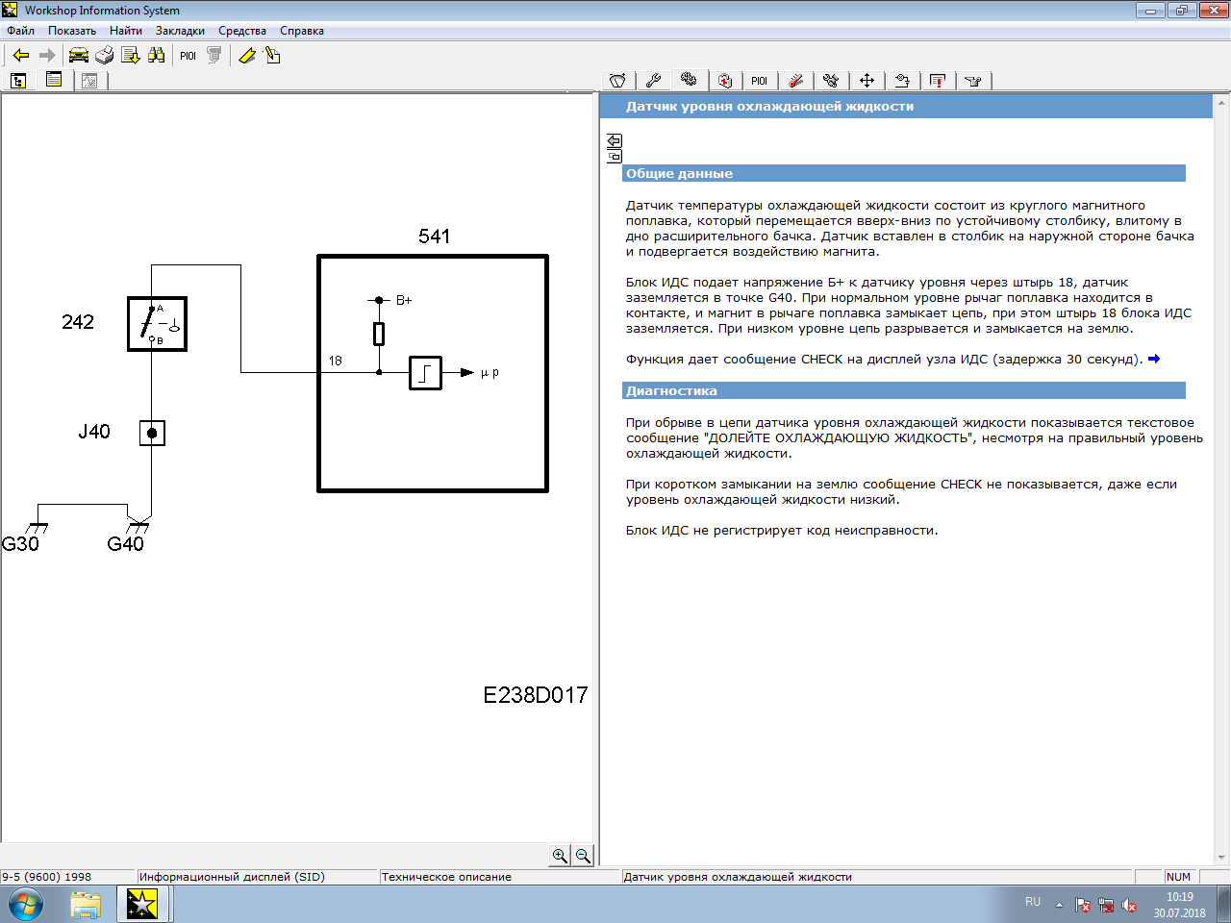1231x923 pixels.
Task: Open the Справка menu
Action: click(x=301, y=31)
